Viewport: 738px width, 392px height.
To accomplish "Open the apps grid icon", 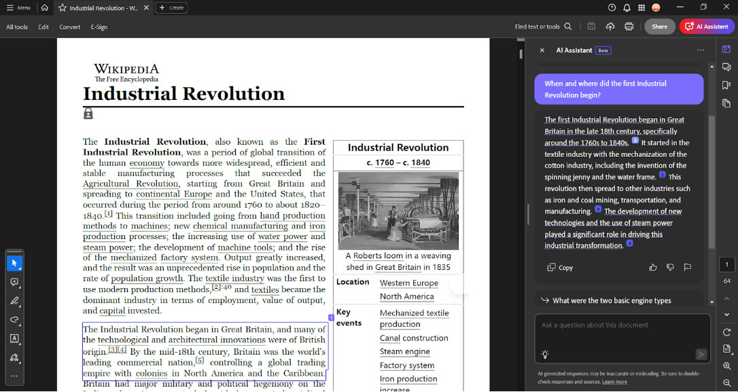I will pyautogui.click(x=641, y=7).
